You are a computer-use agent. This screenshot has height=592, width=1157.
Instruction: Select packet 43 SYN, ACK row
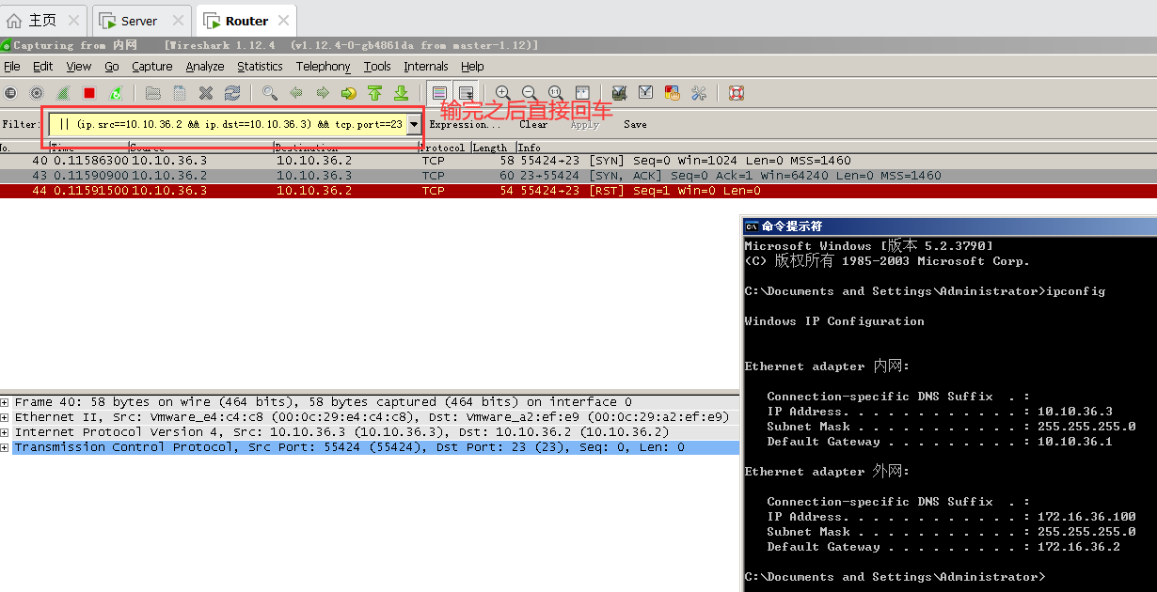click(578, 176)
